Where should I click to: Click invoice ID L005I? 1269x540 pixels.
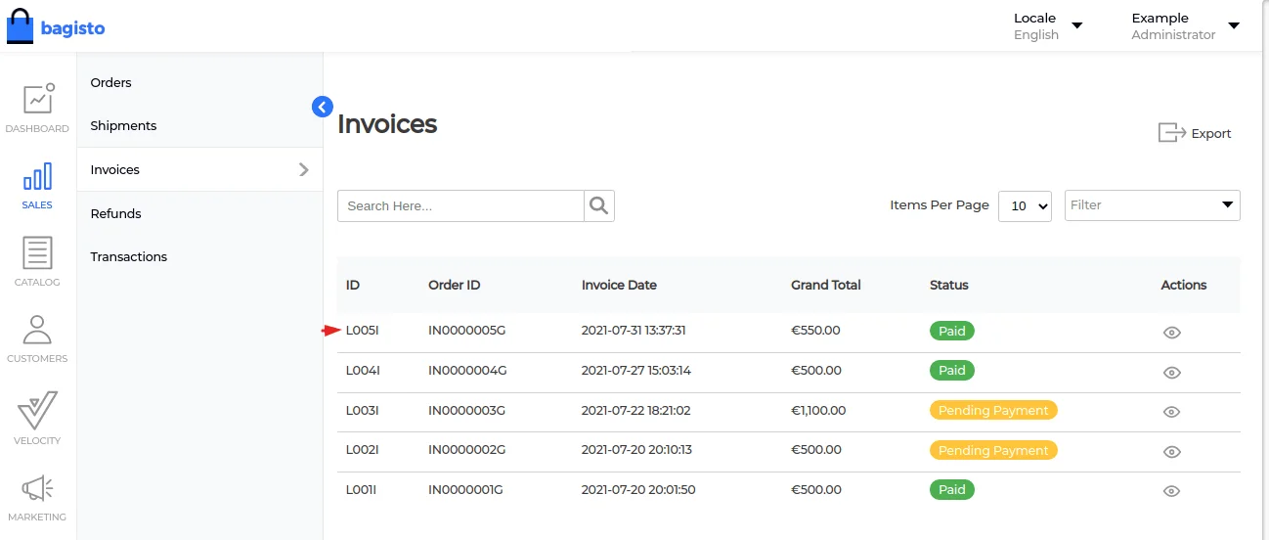click(362, 331)
